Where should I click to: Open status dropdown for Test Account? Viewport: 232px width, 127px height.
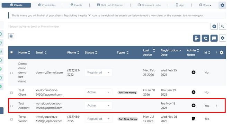[98, 106]
